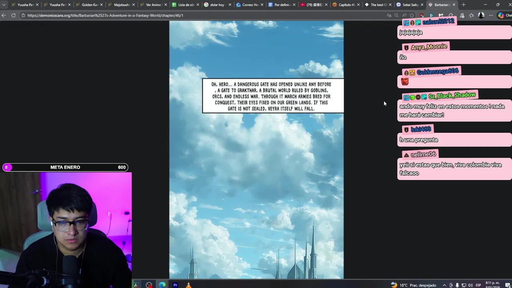Click nahuel2312 username in chat
The height and width of the screenshot is (288, 512).
438,22
